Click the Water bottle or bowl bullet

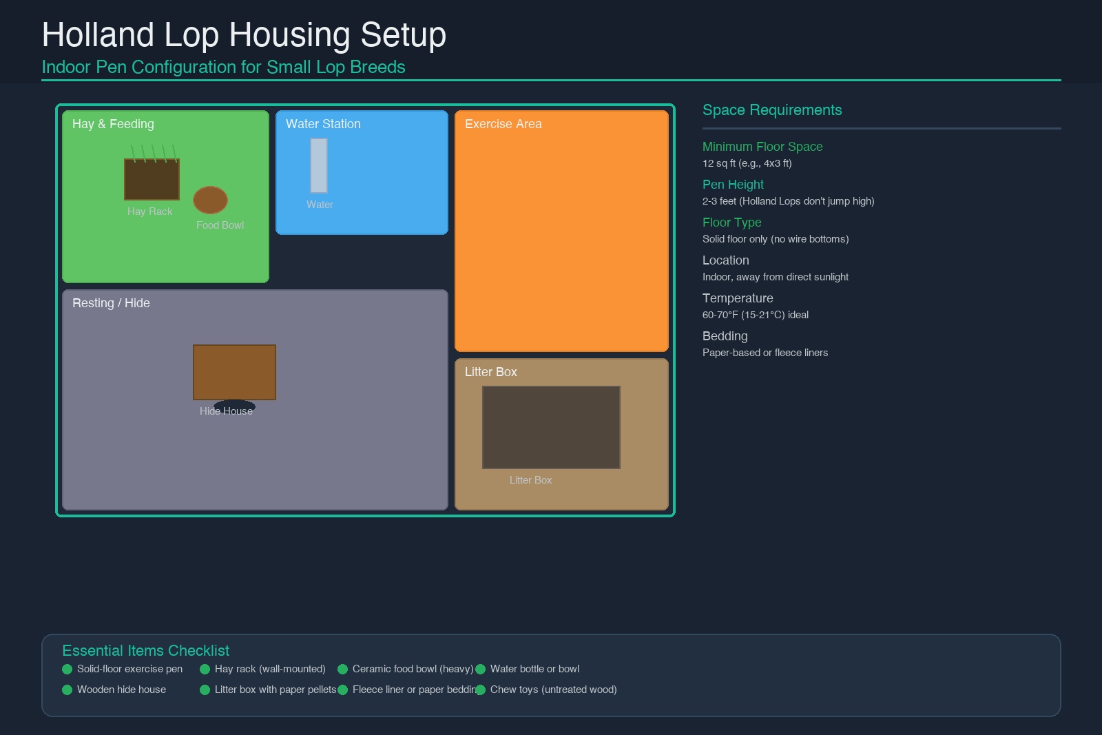pos(481,669)
